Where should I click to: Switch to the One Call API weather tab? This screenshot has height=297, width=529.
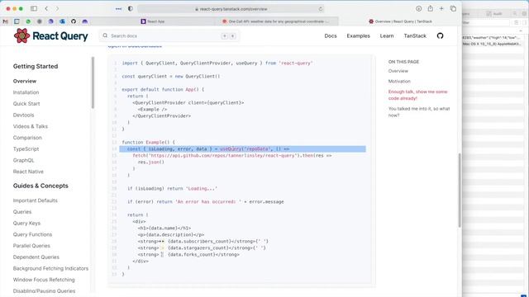click(276, 21)
